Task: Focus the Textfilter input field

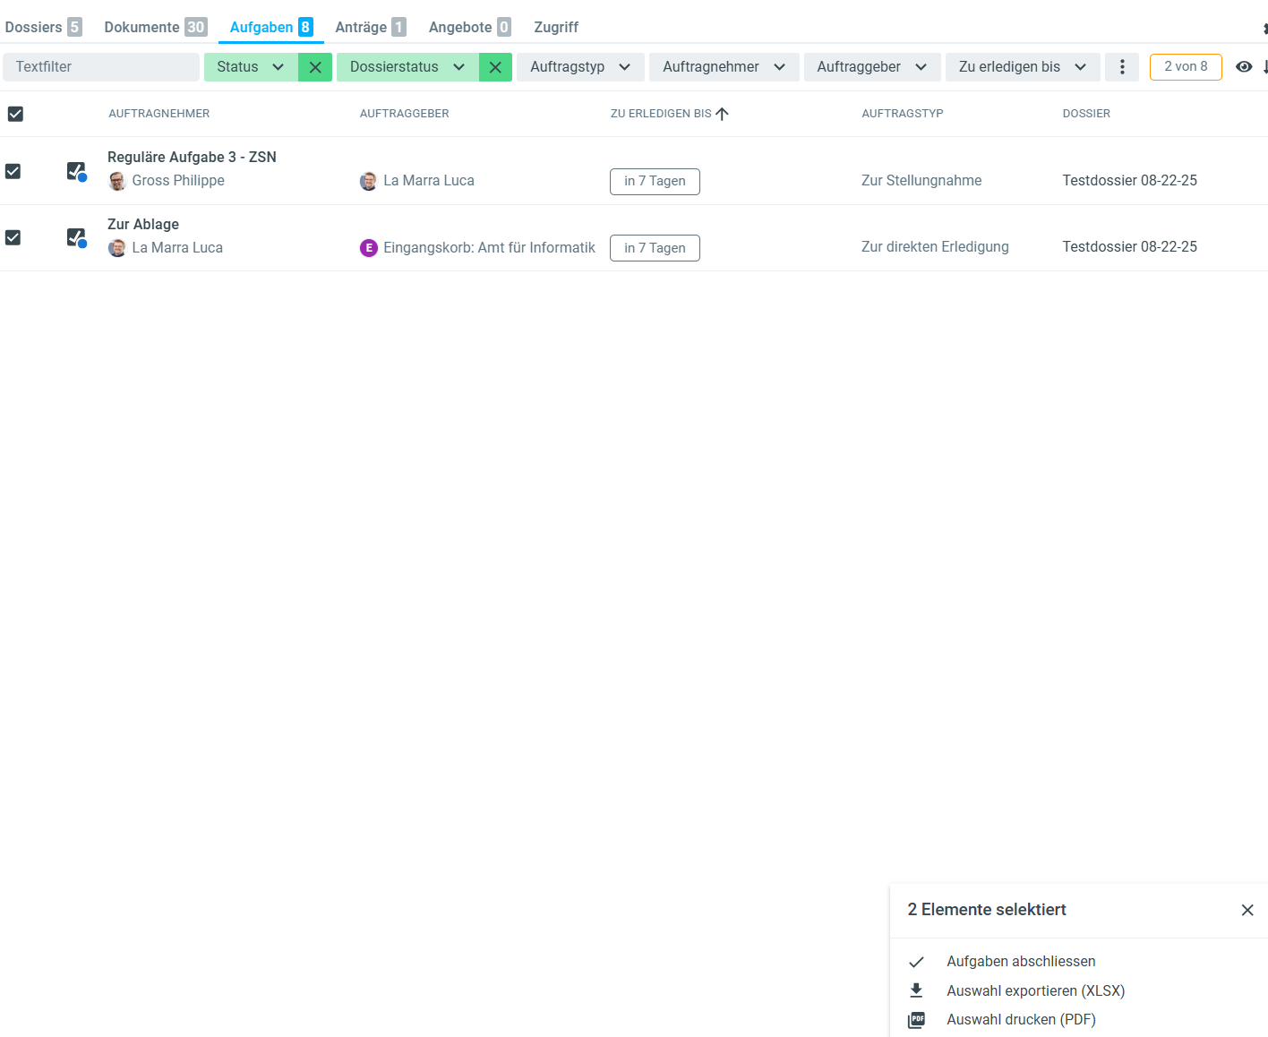Action: [101, 67]
